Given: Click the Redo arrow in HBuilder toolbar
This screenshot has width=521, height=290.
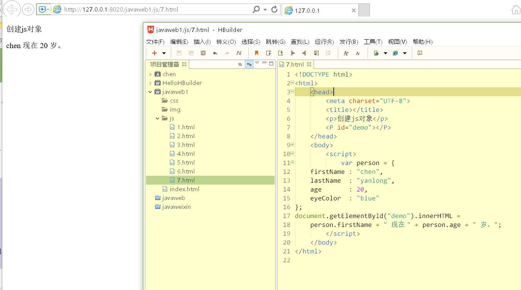Looking at the screenshot, I should click(x=227, y=53).
